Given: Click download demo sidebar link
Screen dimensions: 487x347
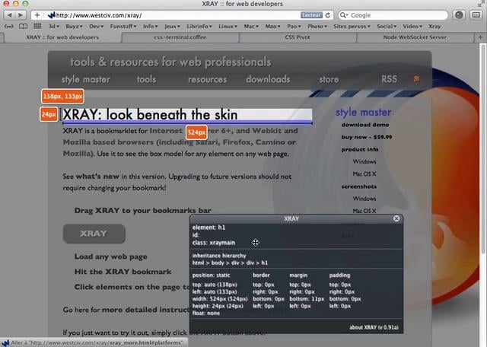Looking at the screenshot, I should click(365, 125).
